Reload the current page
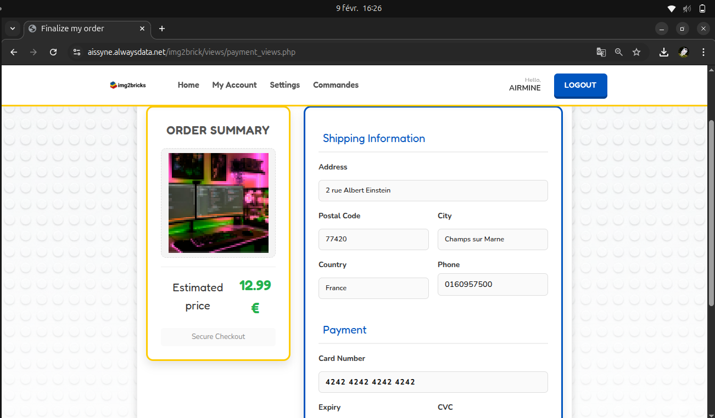The width and height of the screenshot is (715, 418). point(53,52)
